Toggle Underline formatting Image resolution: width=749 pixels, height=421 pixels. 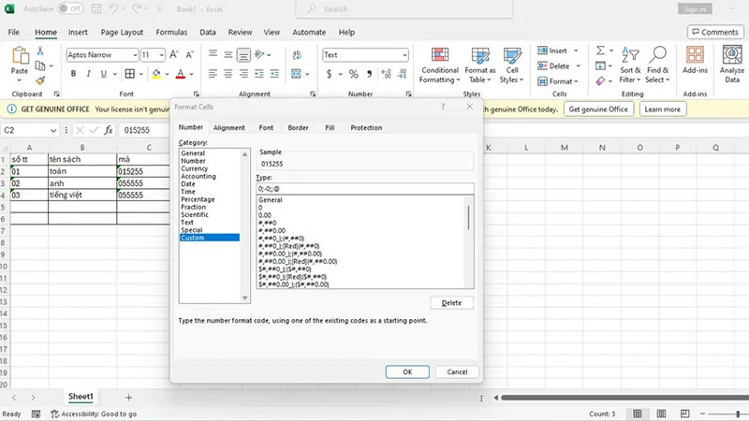(x=104, y=74)
